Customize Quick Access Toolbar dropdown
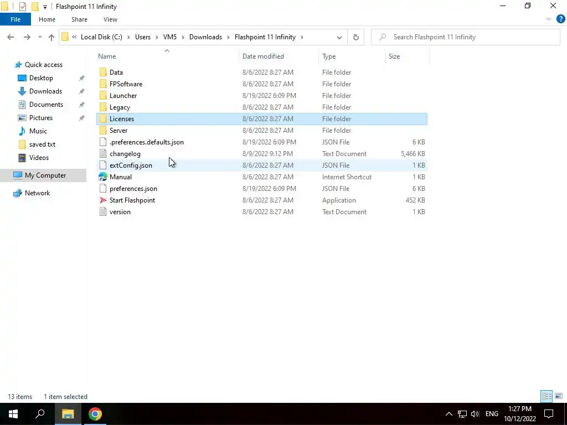567x425 pixels. pyautogui.click(x=45, y=7)
